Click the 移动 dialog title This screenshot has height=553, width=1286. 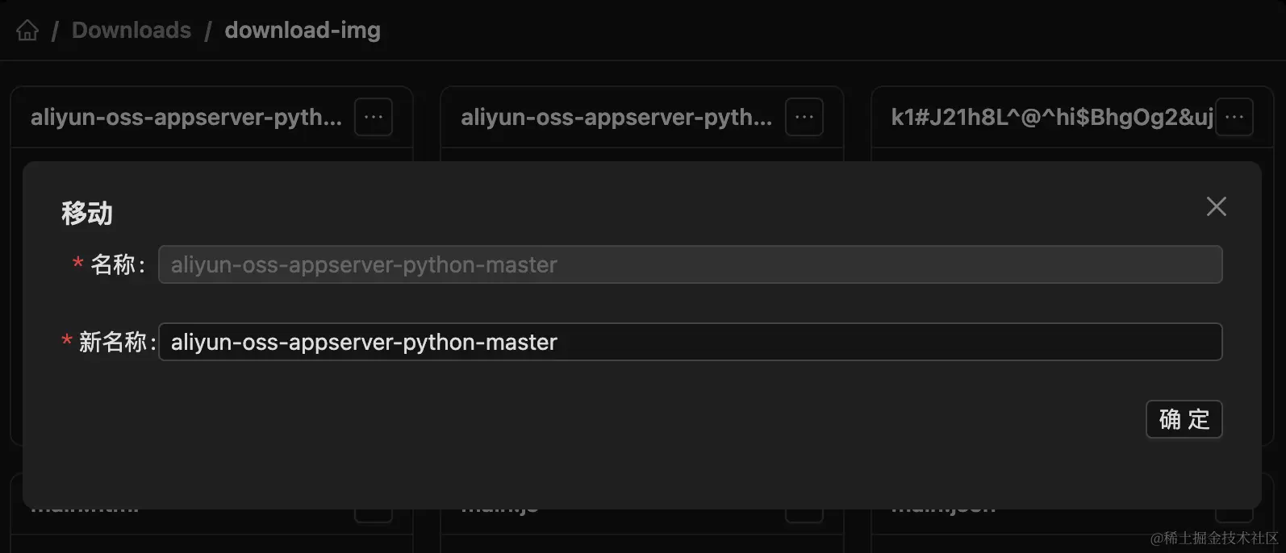[87, 213]
